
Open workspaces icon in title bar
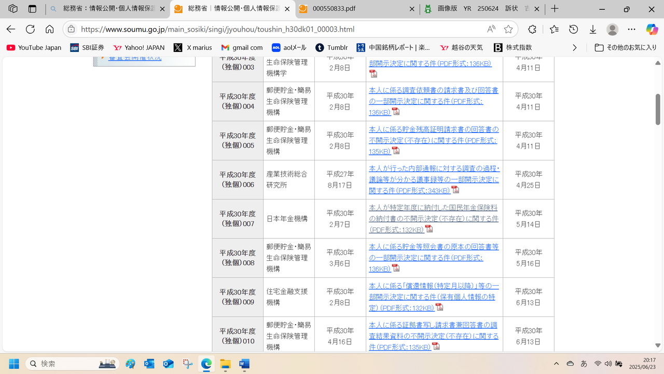[13, 9]
